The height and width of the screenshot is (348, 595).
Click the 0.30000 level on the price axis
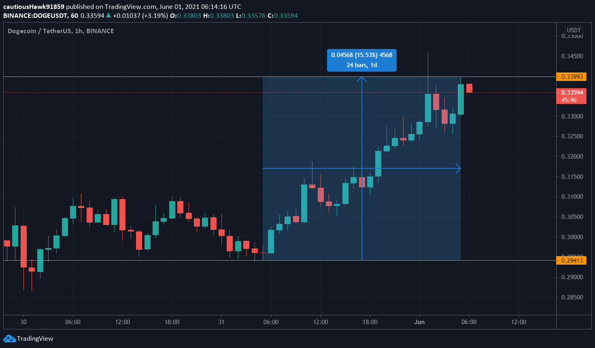[x=572, y=237]
